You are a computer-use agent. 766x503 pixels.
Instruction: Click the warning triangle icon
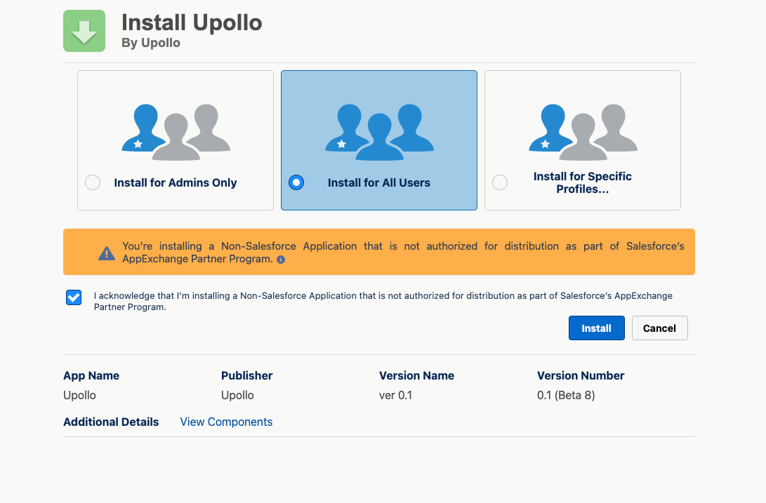[107, 253]
